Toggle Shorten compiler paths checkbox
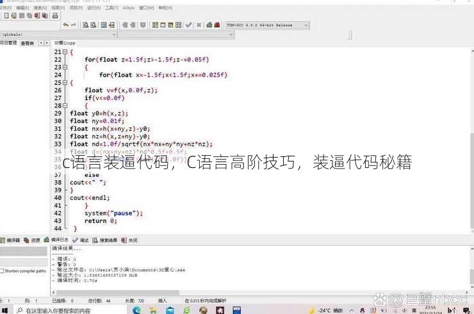 (x=2, y=271)
